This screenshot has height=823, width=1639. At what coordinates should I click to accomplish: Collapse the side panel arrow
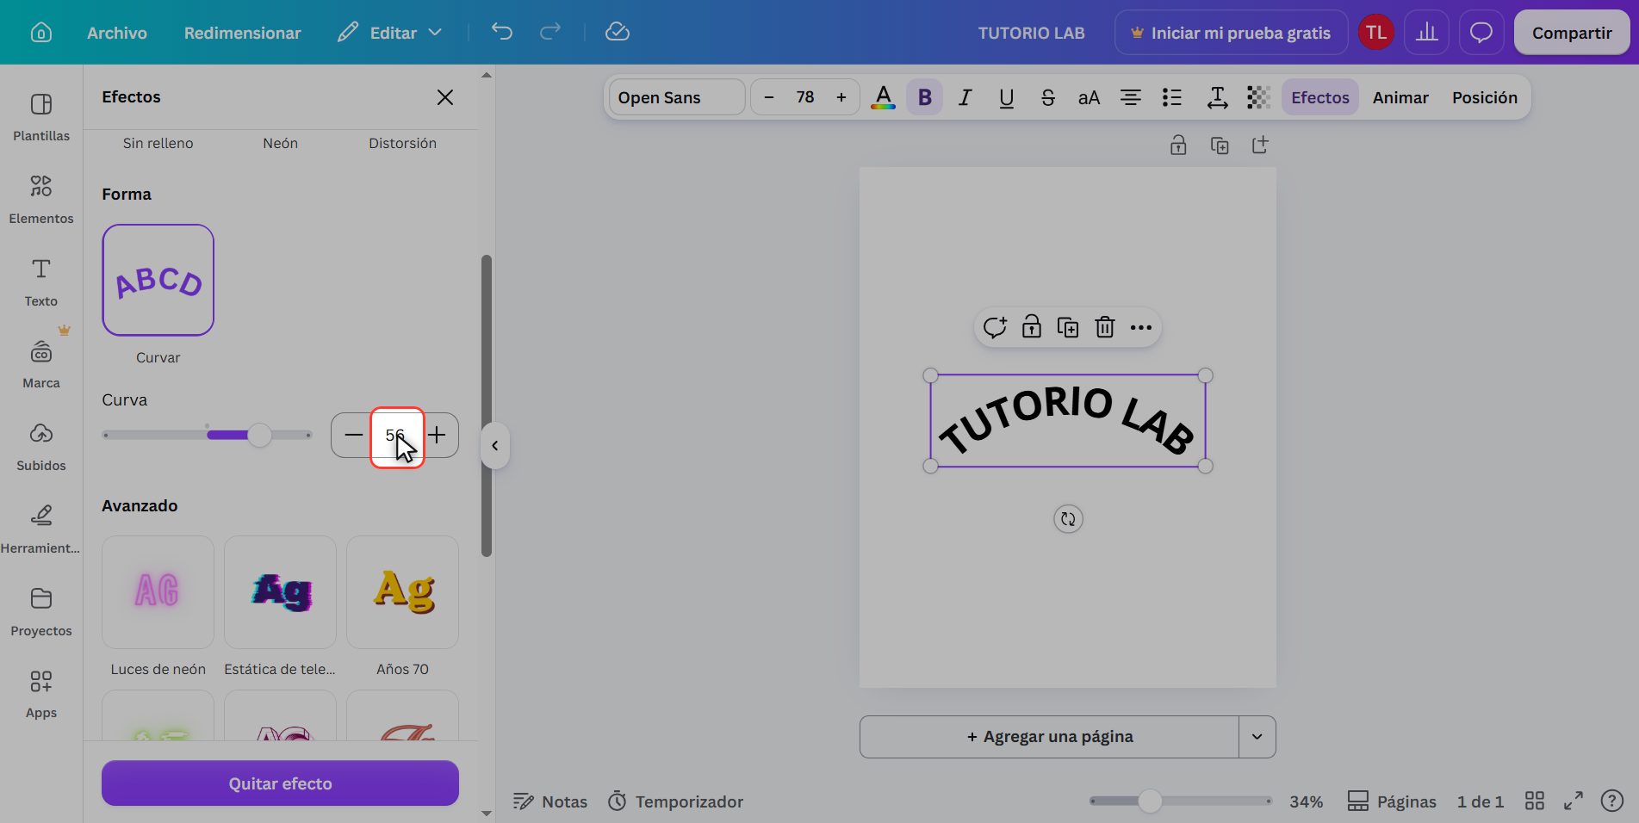494,445
